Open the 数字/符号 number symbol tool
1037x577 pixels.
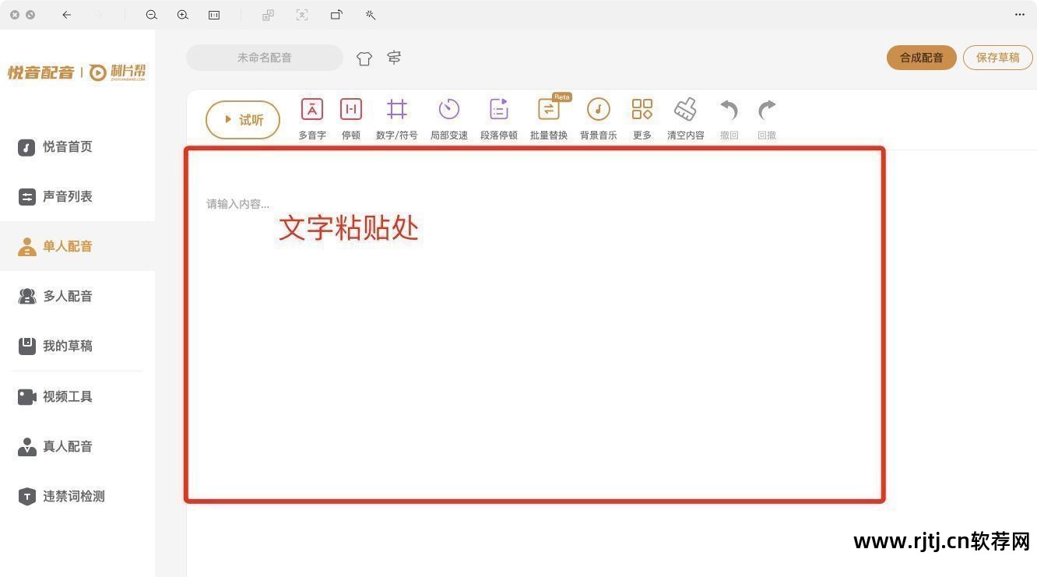[397, 118]
